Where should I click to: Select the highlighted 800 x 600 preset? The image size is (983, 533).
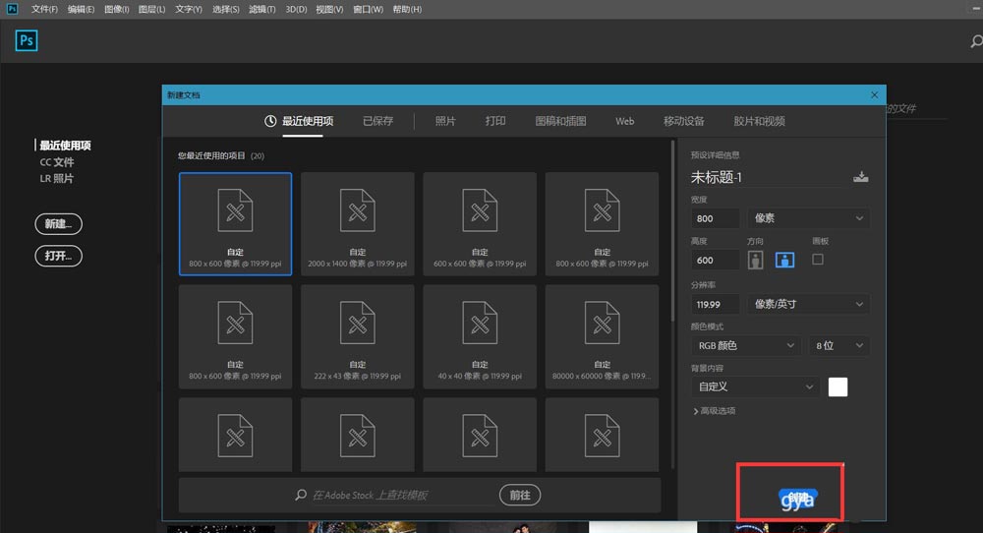tap(235, 224)
